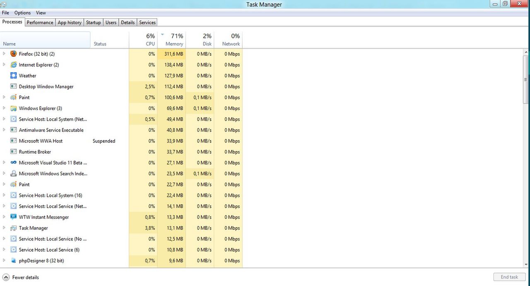530x286 pixels.
Task: Click the Service Host: Local System (Net... icon
Action: [13, 119]
